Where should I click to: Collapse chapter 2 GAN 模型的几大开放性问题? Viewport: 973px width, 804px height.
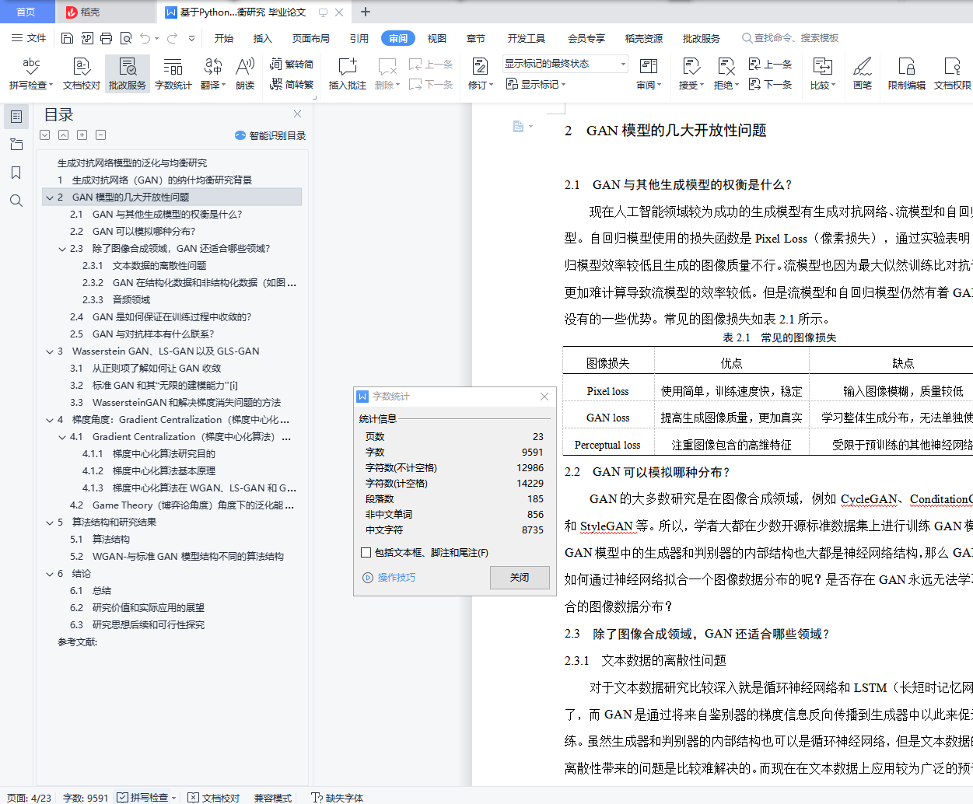49,198
